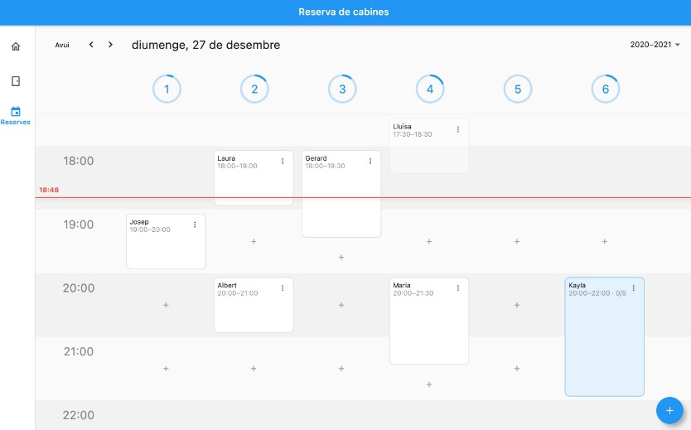Click the 22:00 time label
The width and height of the screenshot is (691, 430).
pos(79,414)
